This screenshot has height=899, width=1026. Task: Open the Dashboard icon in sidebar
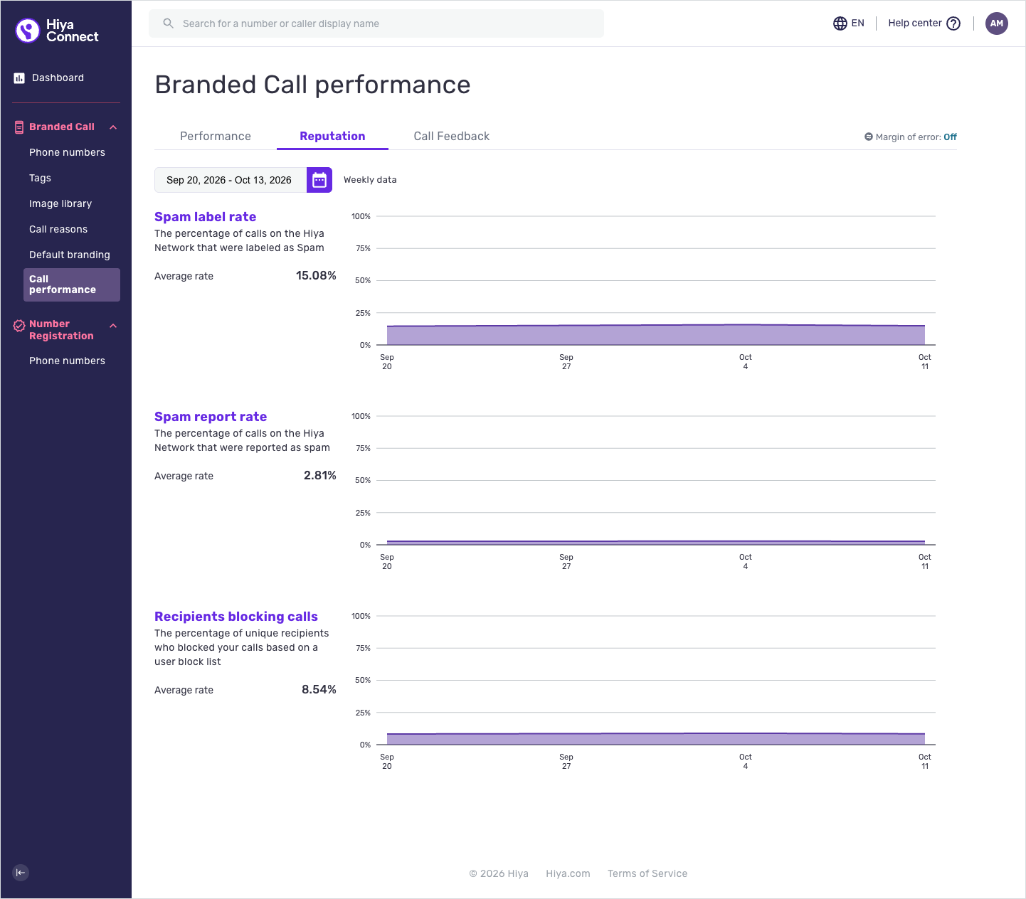click(x=19, y=78)
